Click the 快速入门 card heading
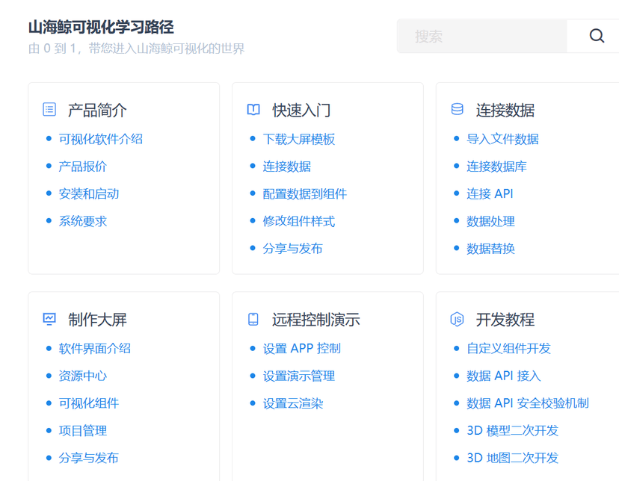 pos(301,110)
